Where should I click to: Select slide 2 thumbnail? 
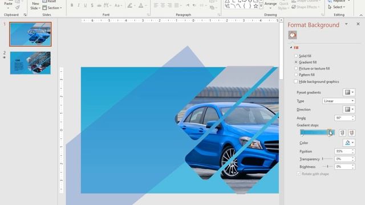tap(30, 63)
